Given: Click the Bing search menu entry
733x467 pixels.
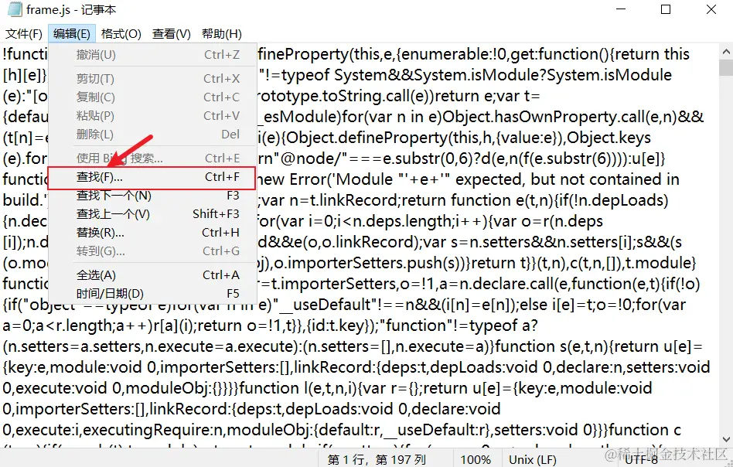Looking at the screenshot, I should pyautogui.click(x=152, y=159).
